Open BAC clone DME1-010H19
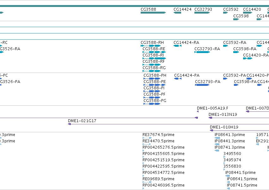Viewport: 269px width, 190px height. click(x=239, y=131)
